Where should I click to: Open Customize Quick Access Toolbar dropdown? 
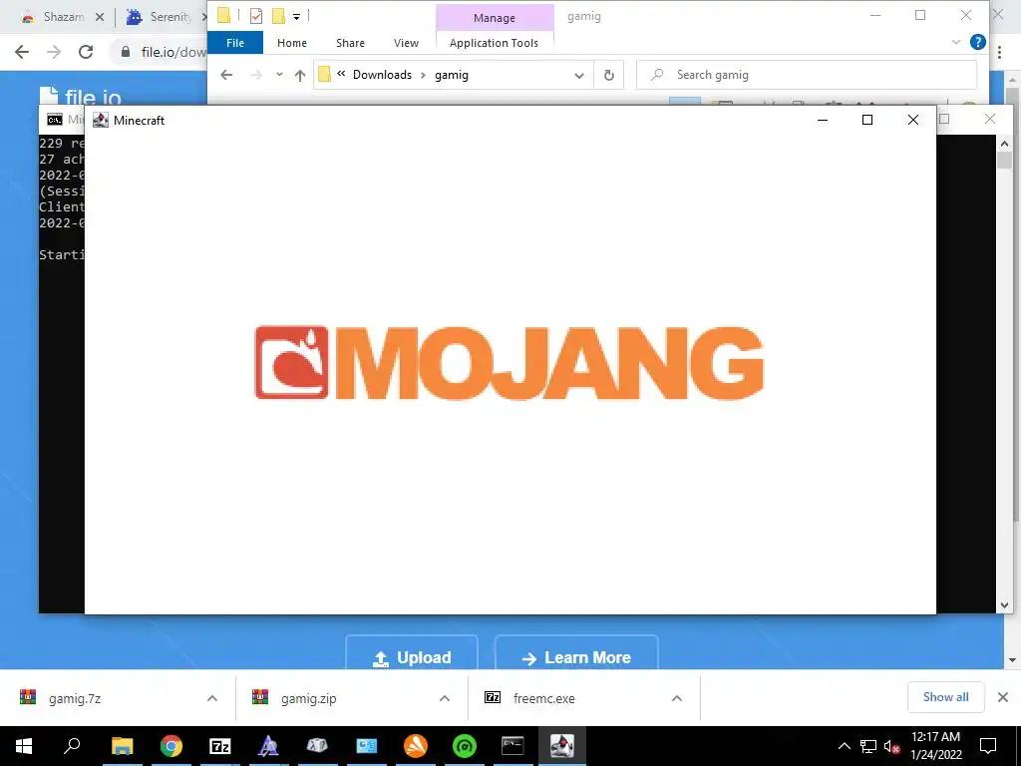(x=296, y=16)
